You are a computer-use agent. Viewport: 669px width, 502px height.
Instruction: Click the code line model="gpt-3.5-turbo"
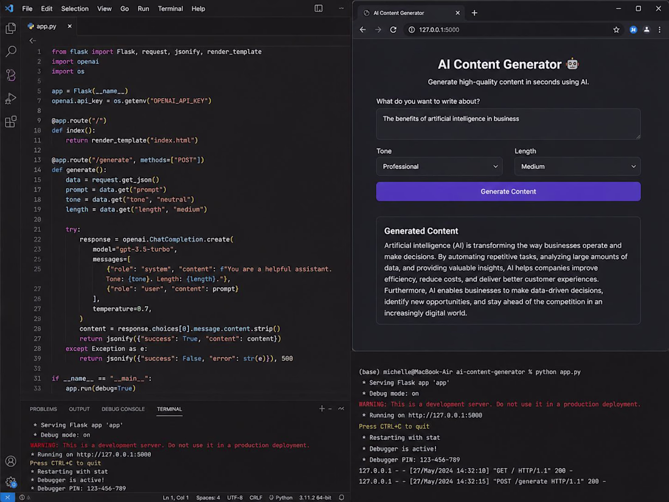[x=134, y=249]
